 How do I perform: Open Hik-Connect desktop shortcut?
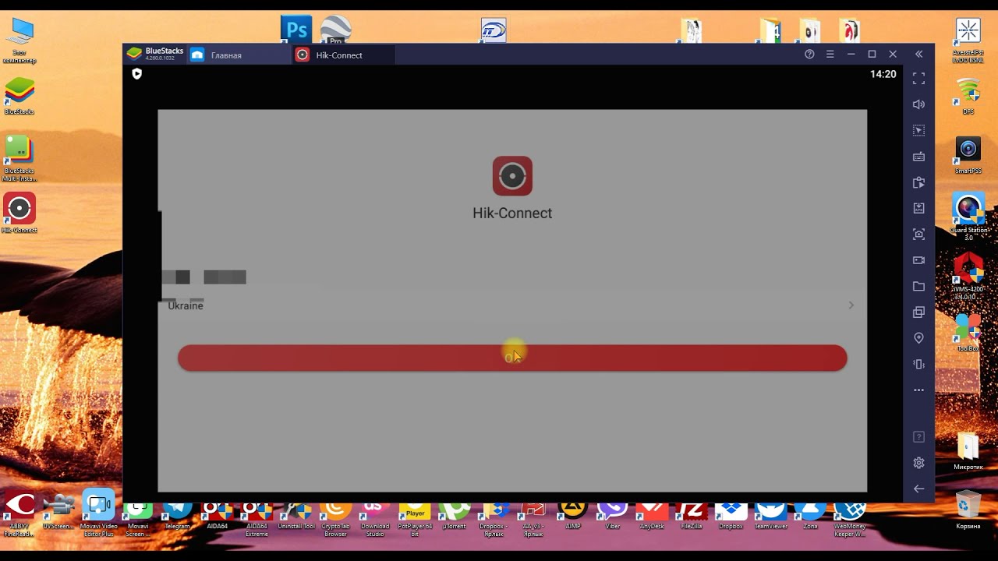coord(19,213)
